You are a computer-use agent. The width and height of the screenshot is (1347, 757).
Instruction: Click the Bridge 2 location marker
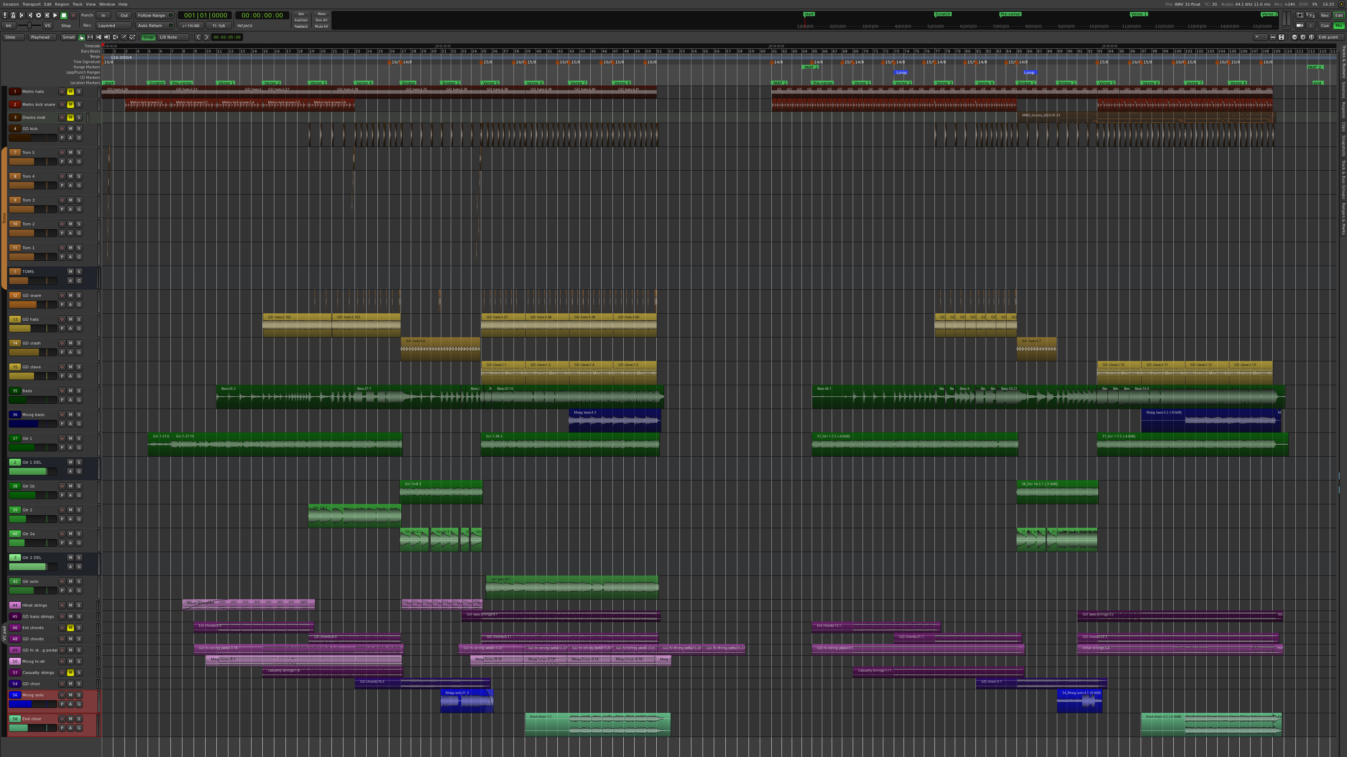point(450,83)
